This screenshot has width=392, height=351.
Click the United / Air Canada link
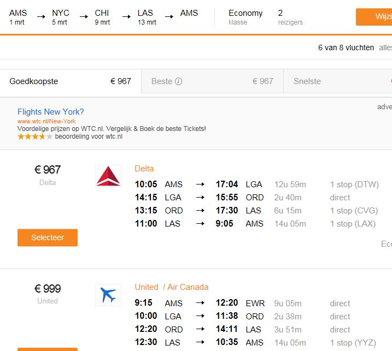(x=172, y=287)
